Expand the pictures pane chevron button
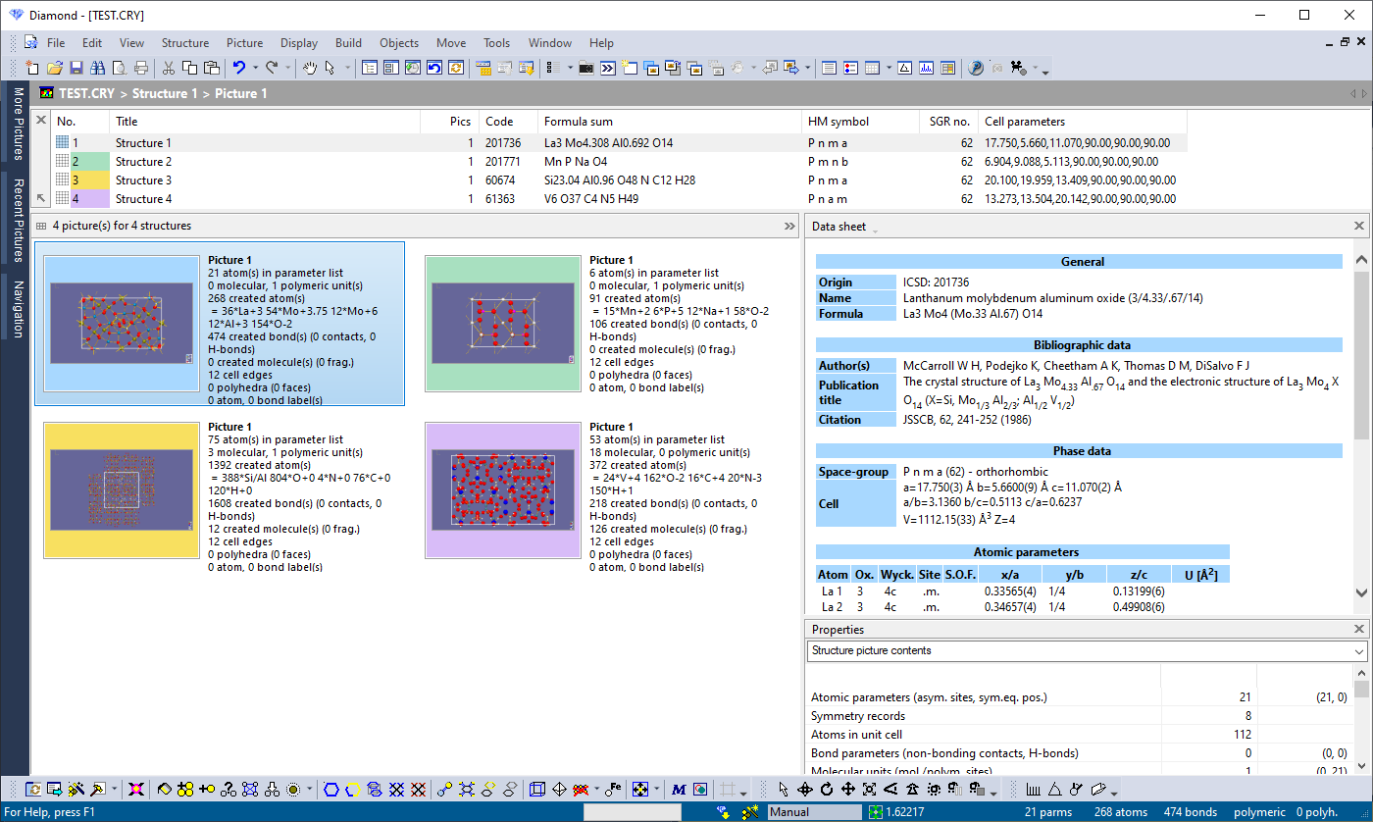The width and height of the screenshot is (1373, 822). pos(790,226)
